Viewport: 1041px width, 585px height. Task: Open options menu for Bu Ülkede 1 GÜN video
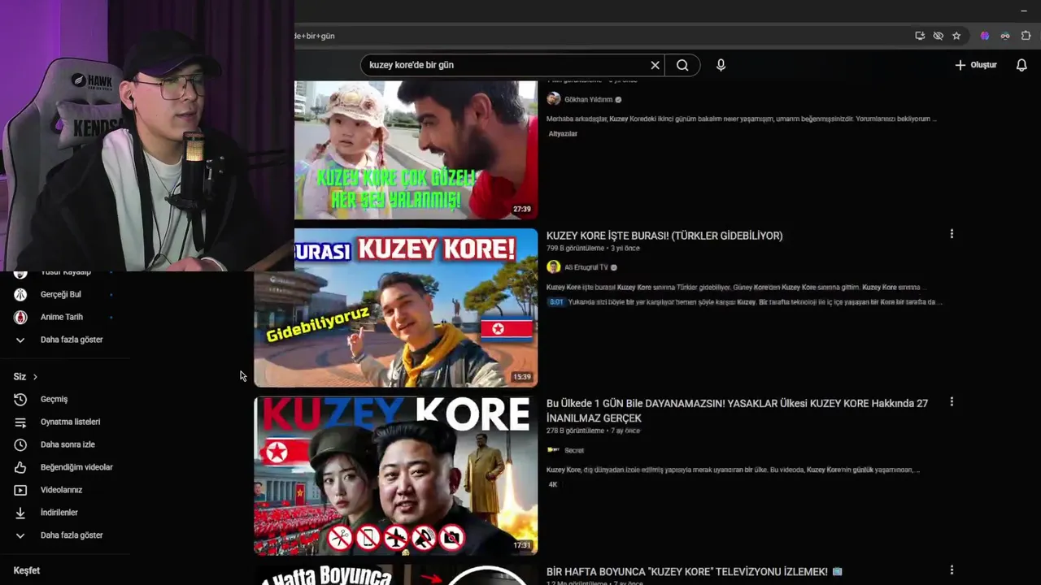coord(952,402)
